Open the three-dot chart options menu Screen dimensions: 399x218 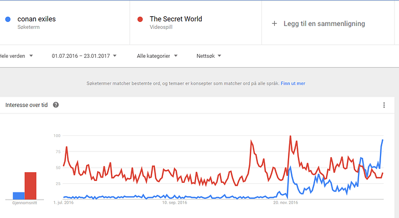pyautogui.click(x=384, y=105)
